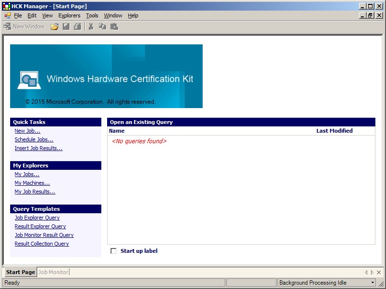Select the Start Page tab
This screenshot has height=289, width=386.
click(x=20, y=272)
